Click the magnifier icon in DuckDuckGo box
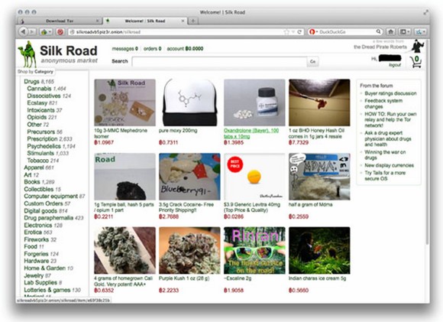Image resolution: width=443 pixels, height=322 pixels. [x=378, y=31]
